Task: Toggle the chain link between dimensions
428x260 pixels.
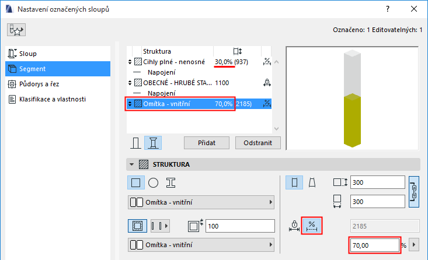Action: click(x=414, y=191)
